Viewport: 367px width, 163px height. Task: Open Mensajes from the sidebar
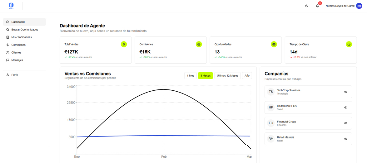17,60
